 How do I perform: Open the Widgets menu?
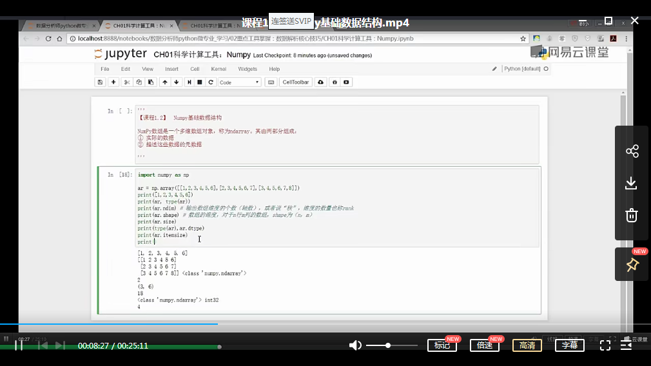tap(248, 69)
